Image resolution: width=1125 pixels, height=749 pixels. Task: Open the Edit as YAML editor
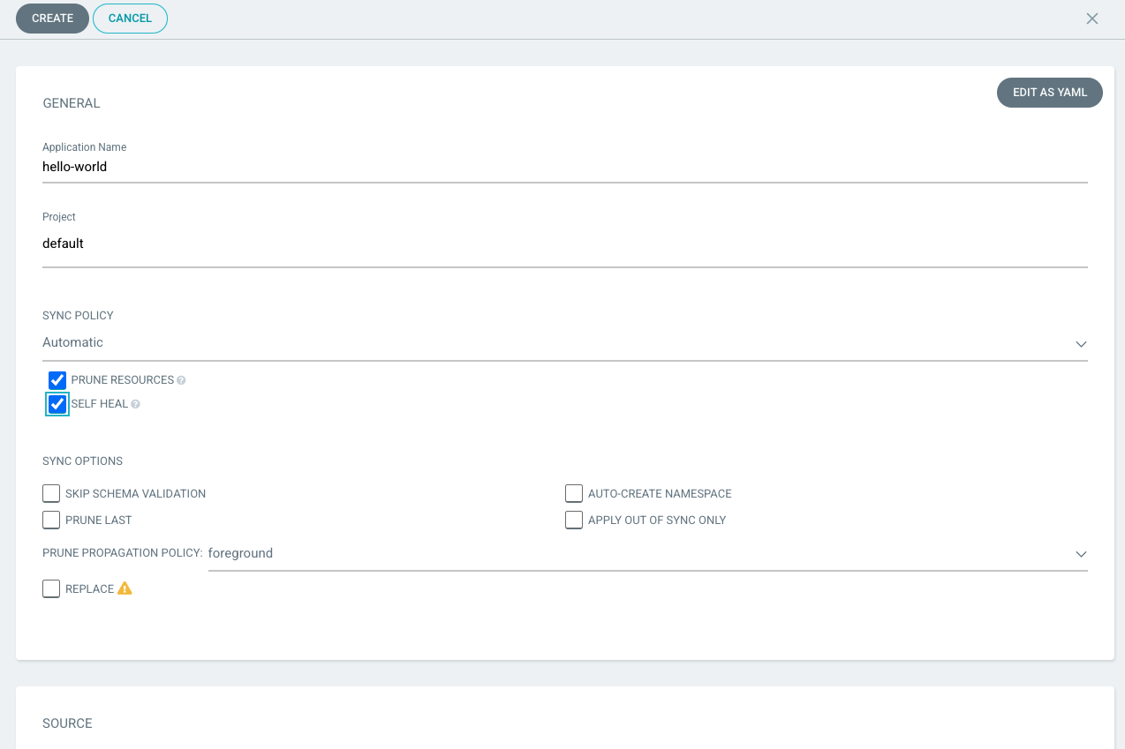click(x=1049, y=93)
